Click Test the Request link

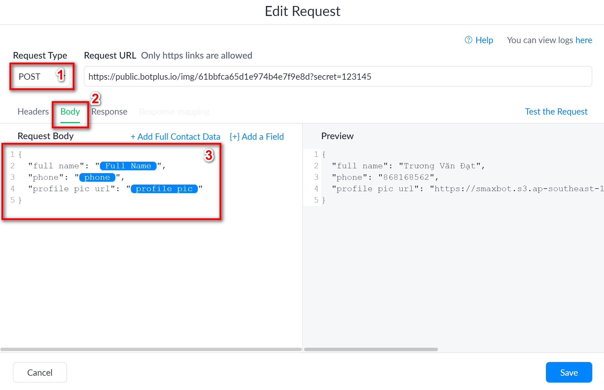[x=556, y=111]
